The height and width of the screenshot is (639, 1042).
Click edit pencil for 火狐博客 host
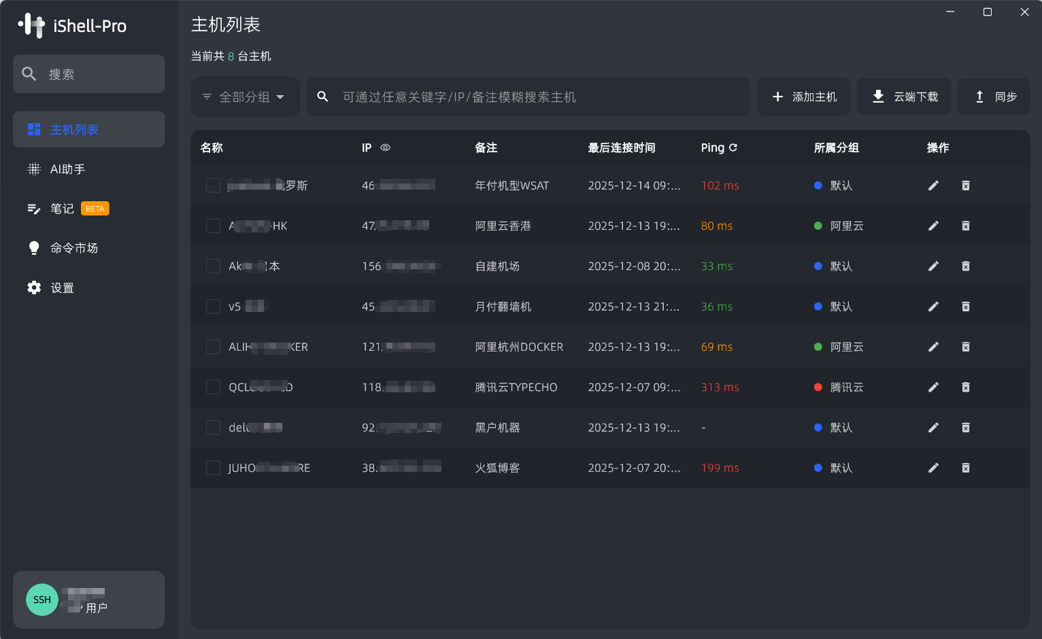(x=933, y=468)
